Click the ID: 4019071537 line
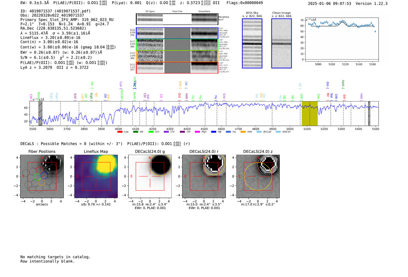 (x=55, y=11)
